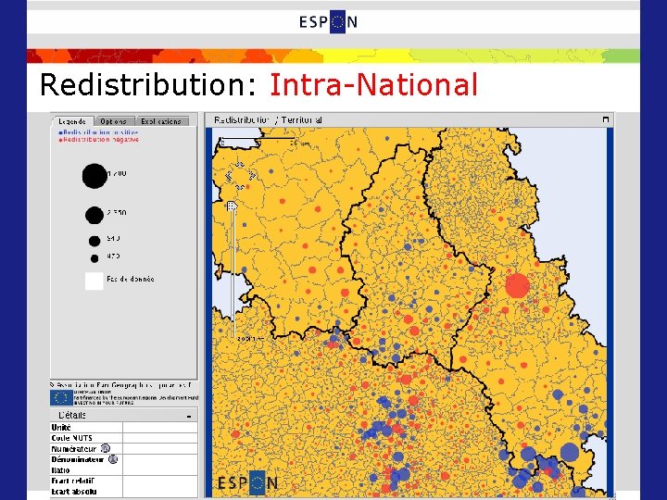Click the ESPON logo at slide top

[x=328, y=21]
